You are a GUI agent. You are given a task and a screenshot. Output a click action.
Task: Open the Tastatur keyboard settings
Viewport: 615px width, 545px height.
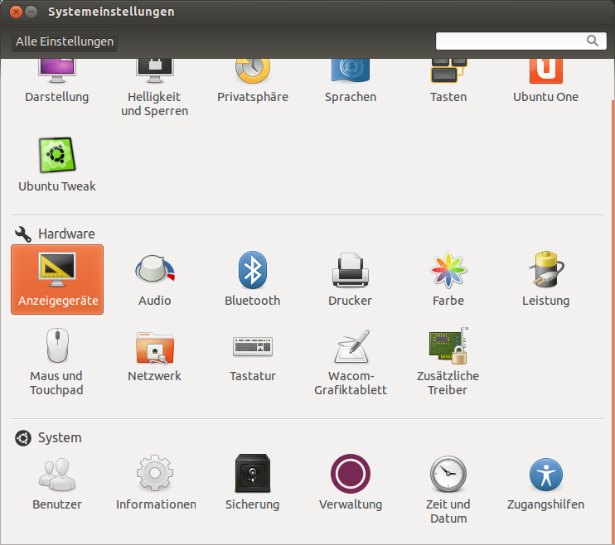(253, 354)
